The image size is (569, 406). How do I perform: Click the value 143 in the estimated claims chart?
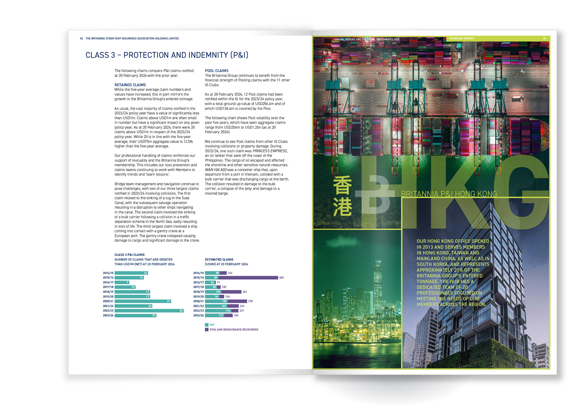(230, 273)
